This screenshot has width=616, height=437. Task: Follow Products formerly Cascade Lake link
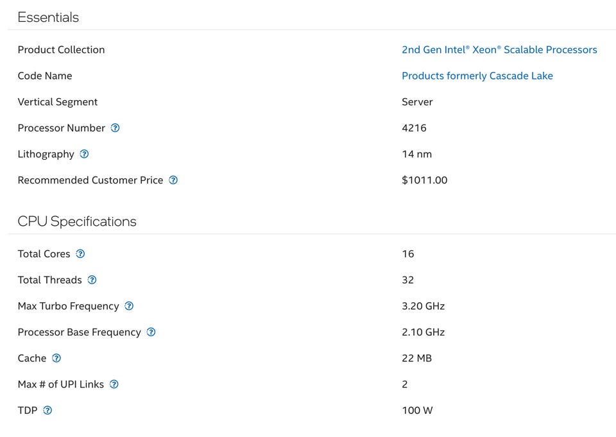[477, 76]
